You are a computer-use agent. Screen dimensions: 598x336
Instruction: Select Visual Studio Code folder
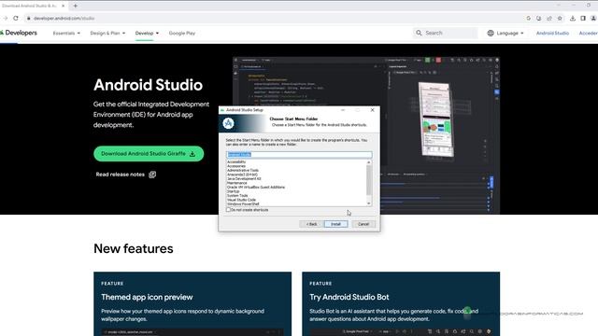click(x=241, y=200)
